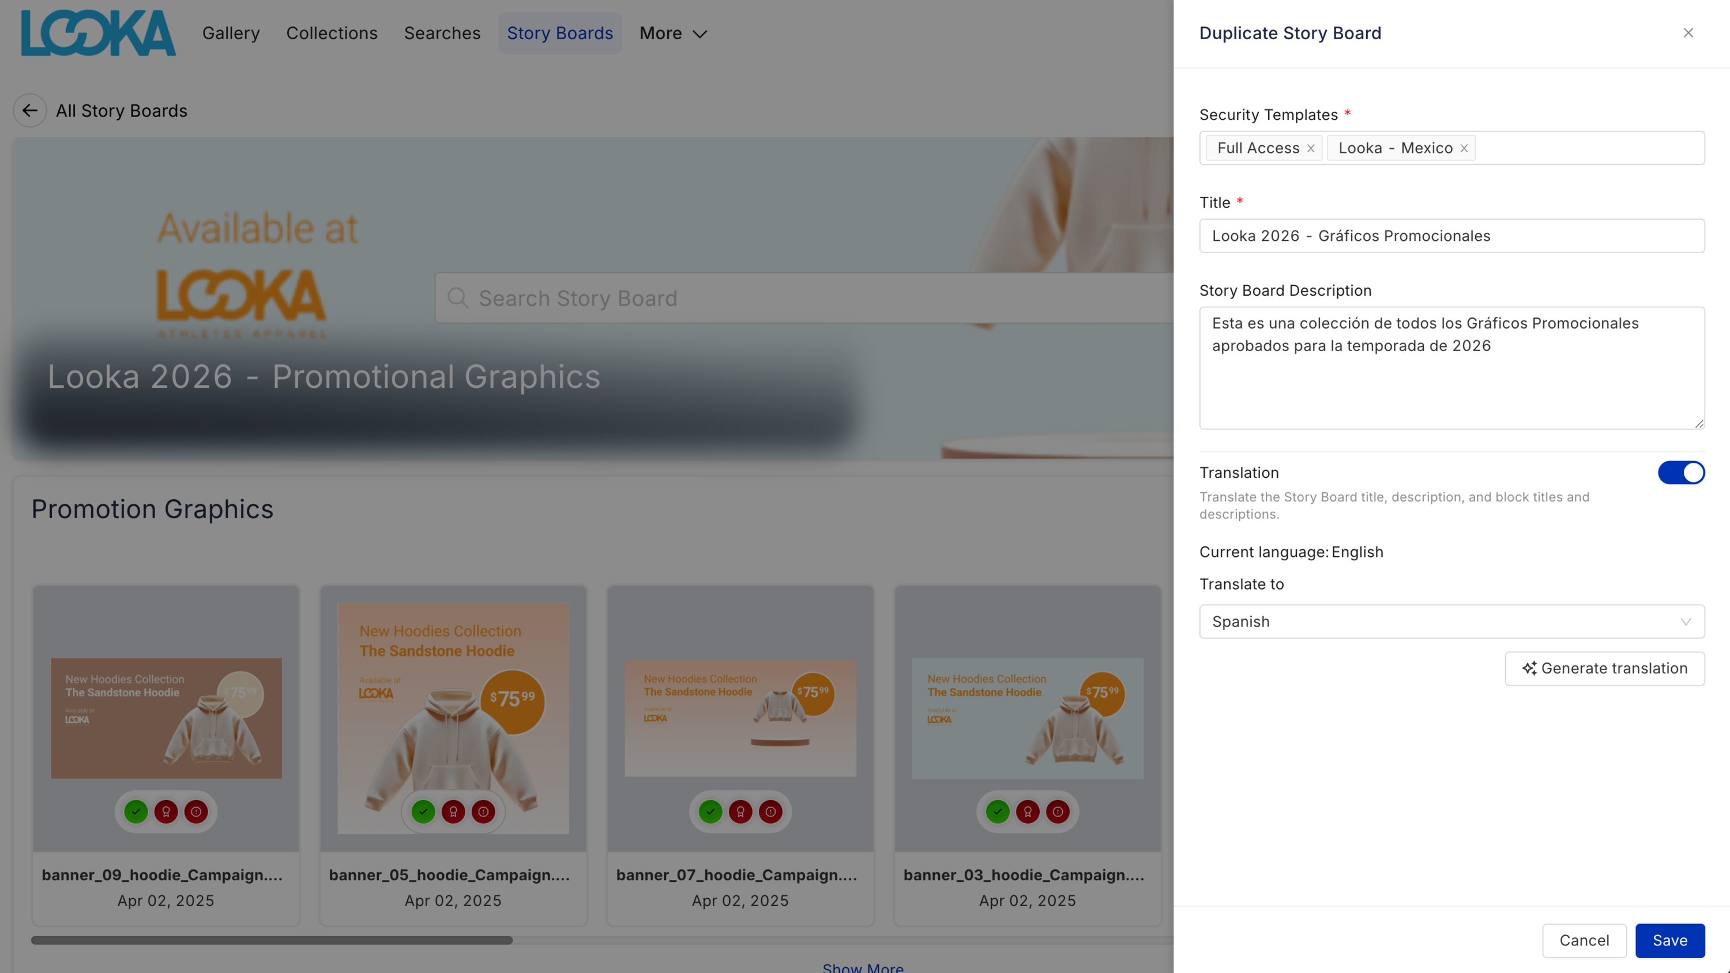Turn off the Translation toggle
The image size is (1730, 973).
click(1681, 473)
